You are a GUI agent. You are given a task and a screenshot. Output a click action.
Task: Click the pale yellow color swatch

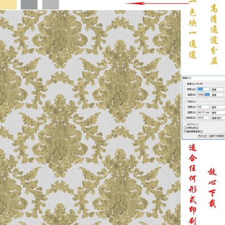tap(8, 4)
